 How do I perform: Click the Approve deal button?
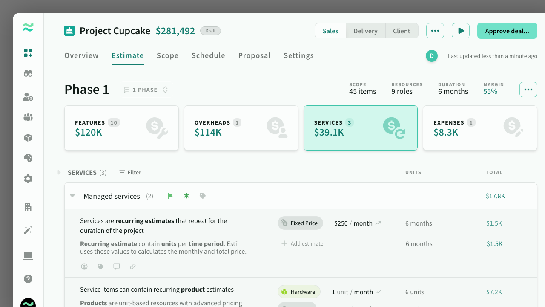tap(507, 31)
